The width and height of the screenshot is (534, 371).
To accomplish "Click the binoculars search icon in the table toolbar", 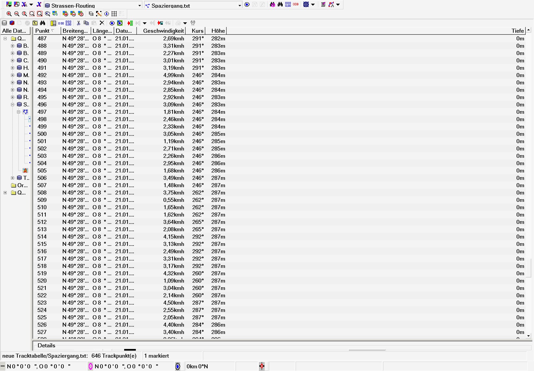I will pyautogui.click(x=43, y=23).
